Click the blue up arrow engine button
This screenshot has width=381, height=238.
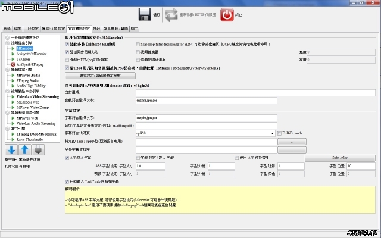click(x=24, y=149)
